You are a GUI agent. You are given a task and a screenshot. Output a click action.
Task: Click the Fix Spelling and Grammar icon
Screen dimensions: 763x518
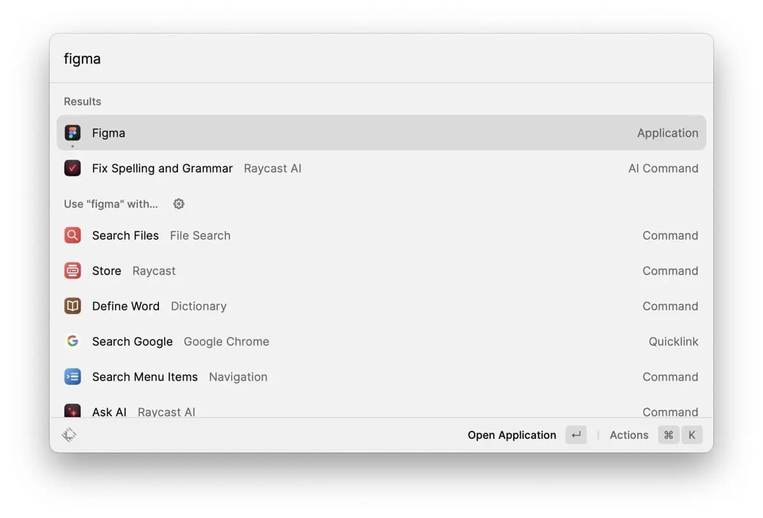pos(72,168)
